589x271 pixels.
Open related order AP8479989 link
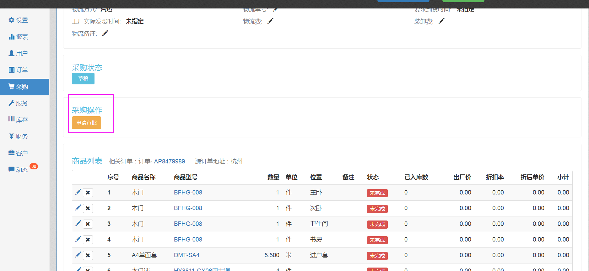169,161
